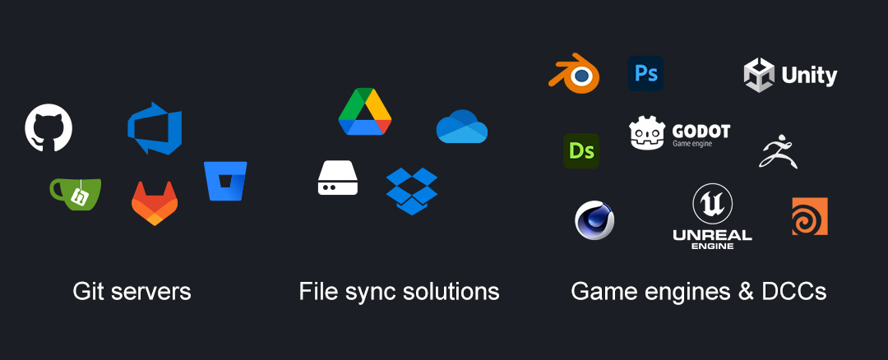Click the Unity wordmark text
This screenshot has width=888, height=360.
(809, 76)
